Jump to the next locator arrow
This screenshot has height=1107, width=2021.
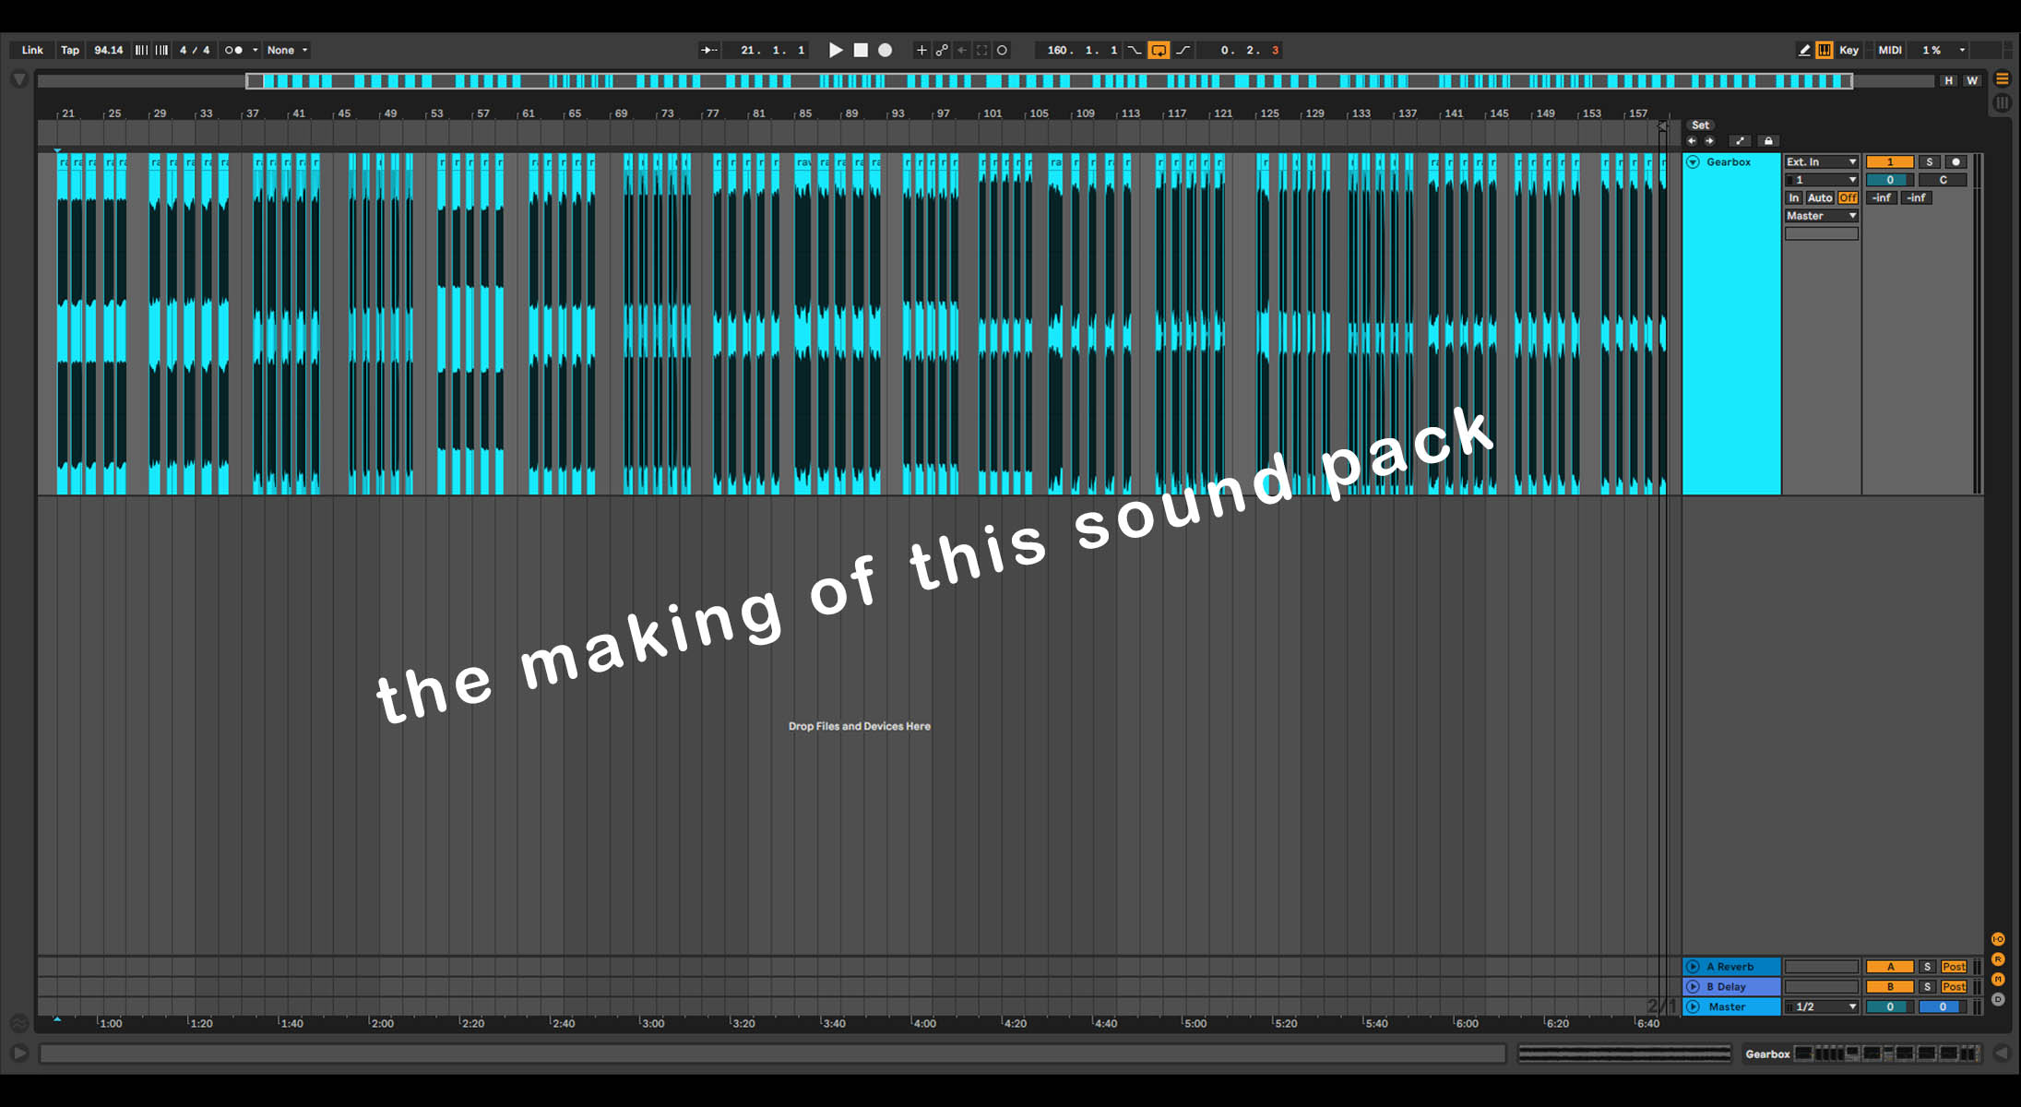[1709, 141]
